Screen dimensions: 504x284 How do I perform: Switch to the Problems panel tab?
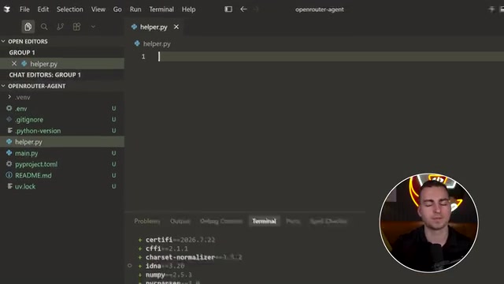(x=147, y=221)
